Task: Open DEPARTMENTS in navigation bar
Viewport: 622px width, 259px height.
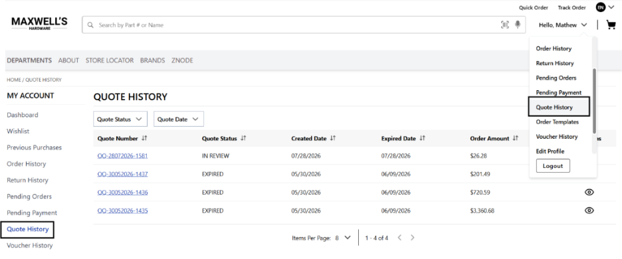Action: point(29,60)
